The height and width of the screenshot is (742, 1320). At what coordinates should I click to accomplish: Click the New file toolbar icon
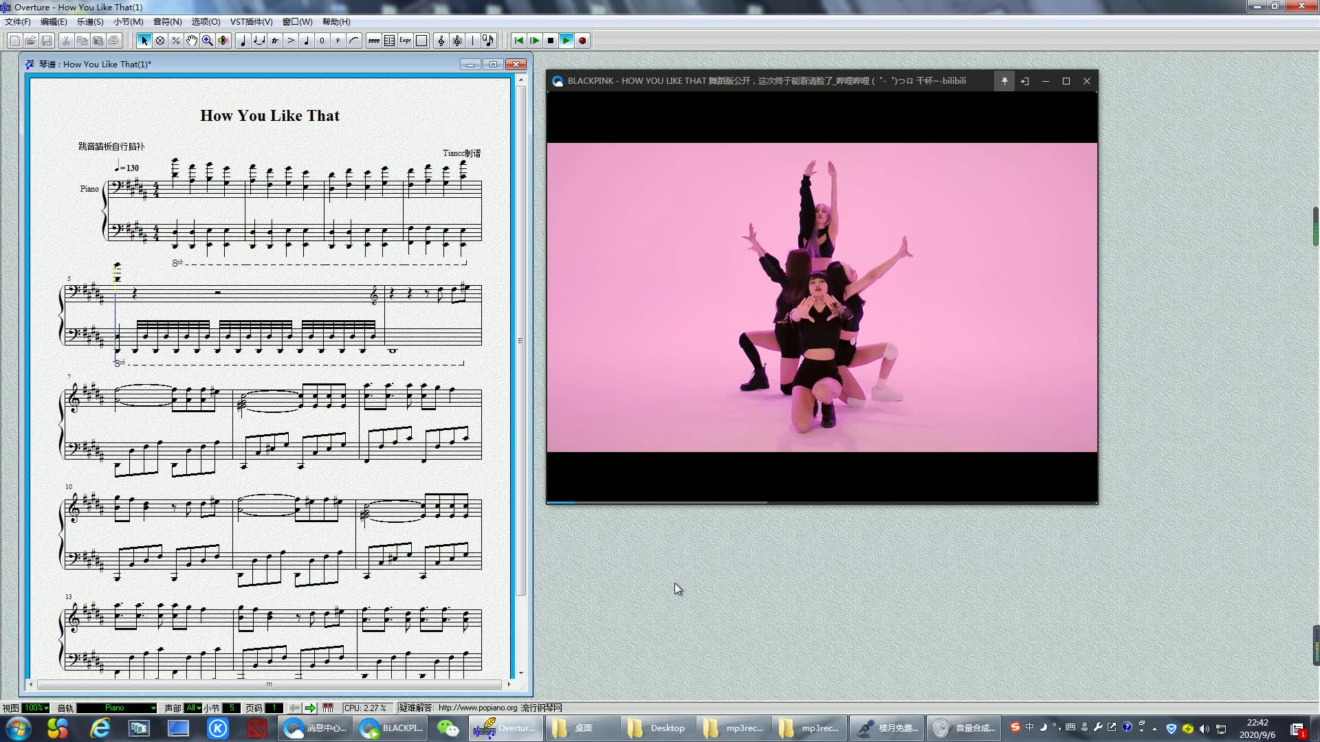coord(14,41)
